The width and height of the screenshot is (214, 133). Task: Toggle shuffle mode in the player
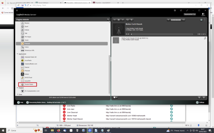[x=132, y=20]
